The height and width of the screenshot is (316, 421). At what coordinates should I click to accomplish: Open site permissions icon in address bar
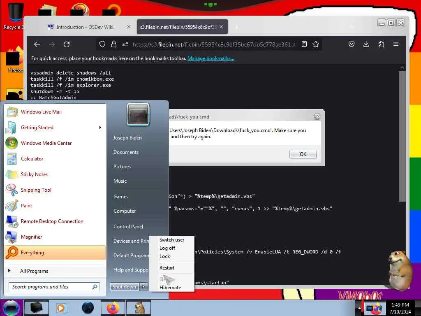(x=125, y=44)
